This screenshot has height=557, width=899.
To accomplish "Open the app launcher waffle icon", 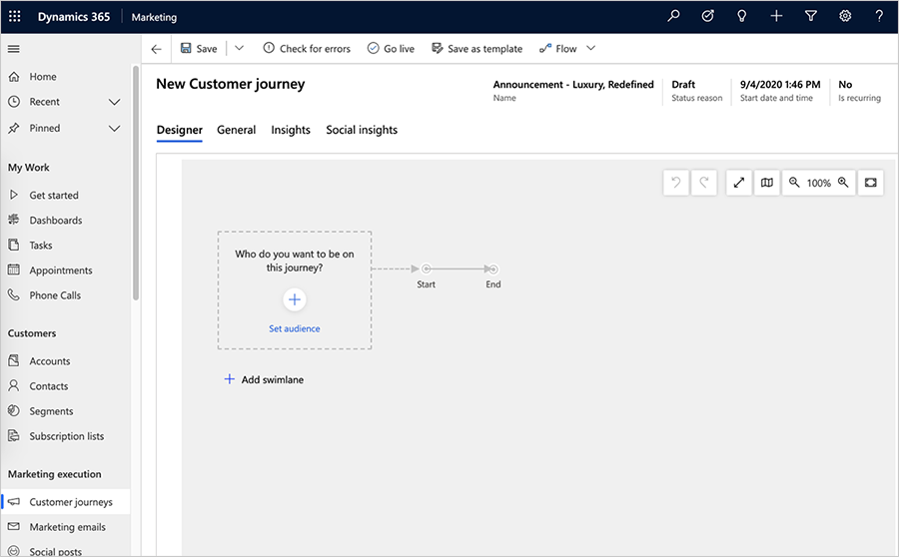I will pos(15,17).
